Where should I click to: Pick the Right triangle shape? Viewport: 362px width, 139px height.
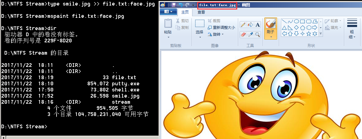coord(290,28)
